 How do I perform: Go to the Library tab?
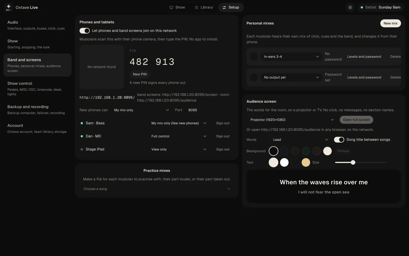[x=204, y=7]
